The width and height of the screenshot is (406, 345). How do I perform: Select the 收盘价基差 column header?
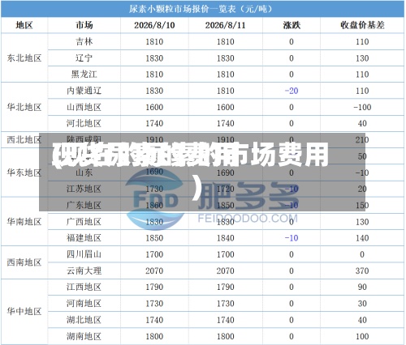[x=362, y=25]
